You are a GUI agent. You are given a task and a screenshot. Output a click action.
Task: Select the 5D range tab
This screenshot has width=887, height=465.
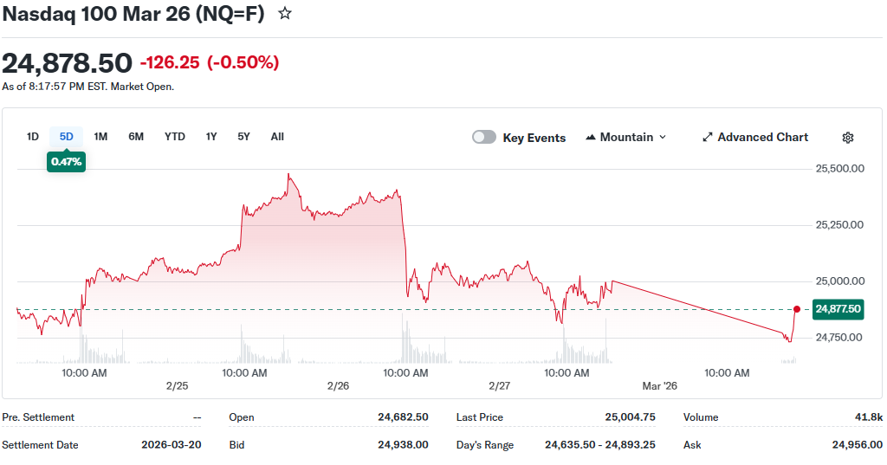66,137
